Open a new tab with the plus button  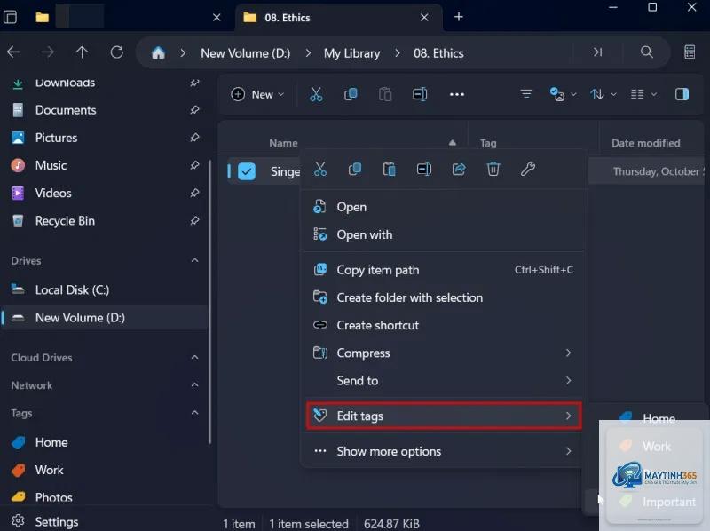459,17
